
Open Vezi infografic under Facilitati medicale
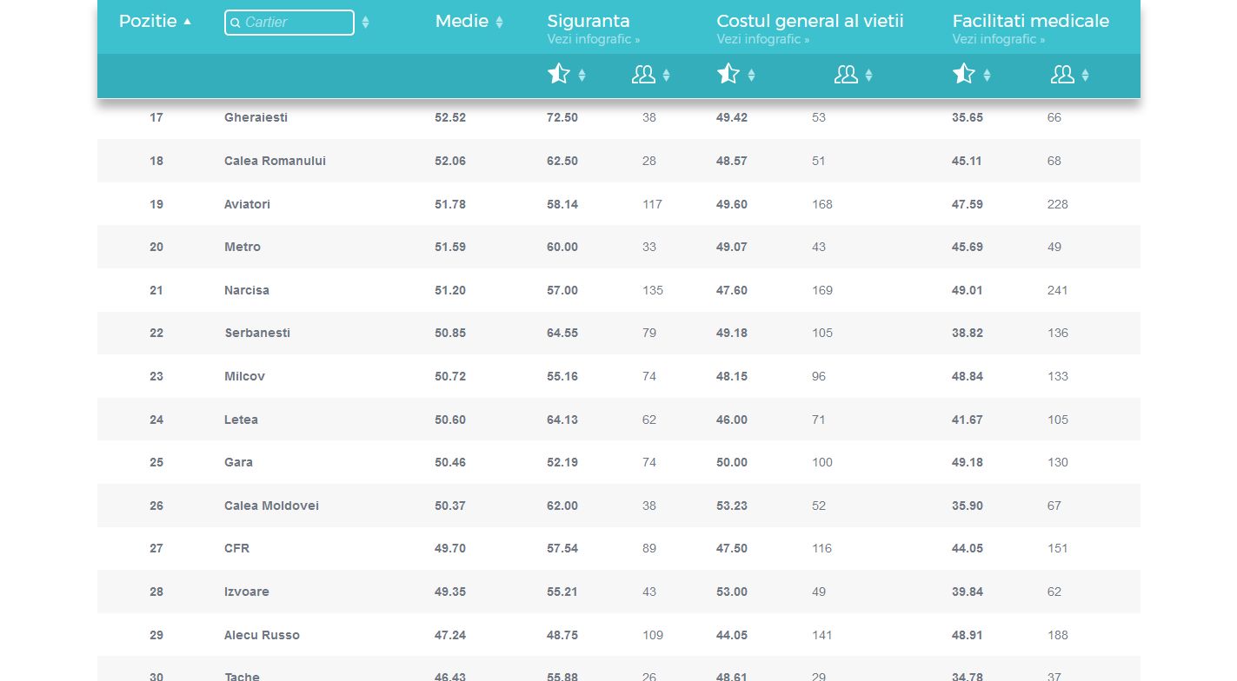coord(998,40)
